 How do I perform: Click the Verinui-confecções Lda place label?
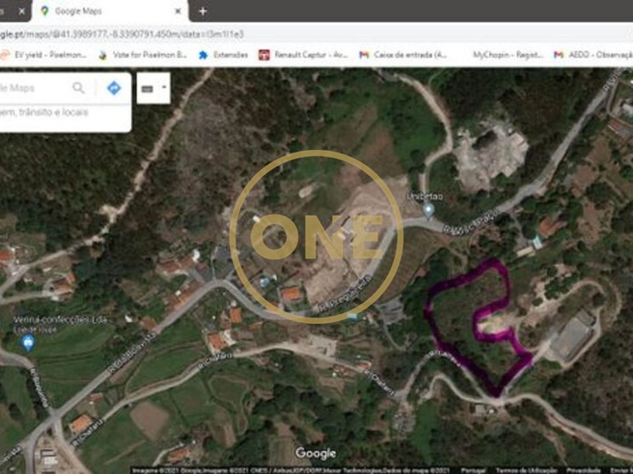click(x=60, y=320)
